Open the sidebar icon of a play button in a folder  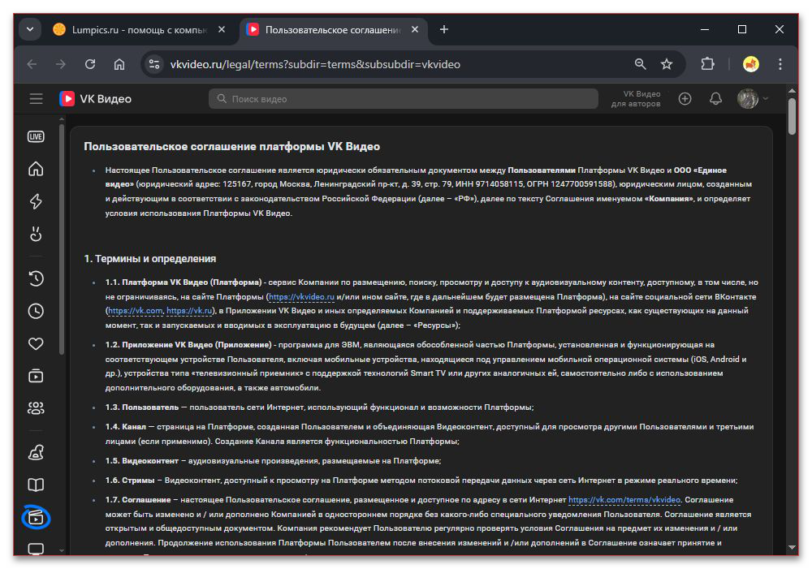[x=36, y=376]
